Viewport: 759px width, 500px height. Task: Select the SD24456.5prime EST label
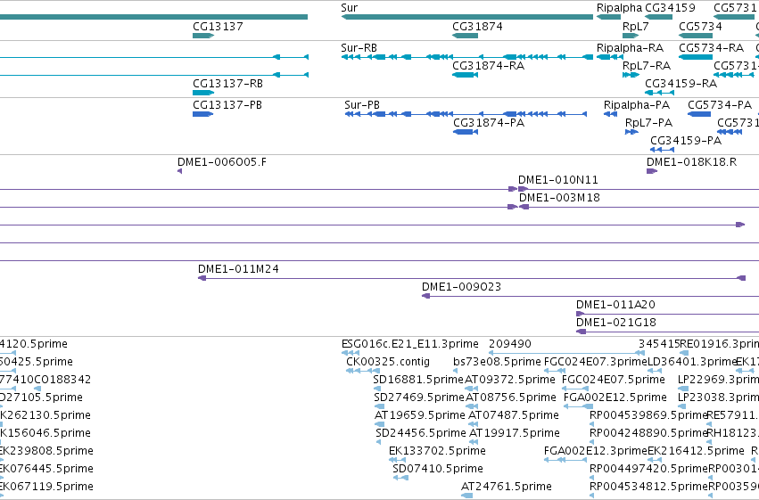point(421,433)
